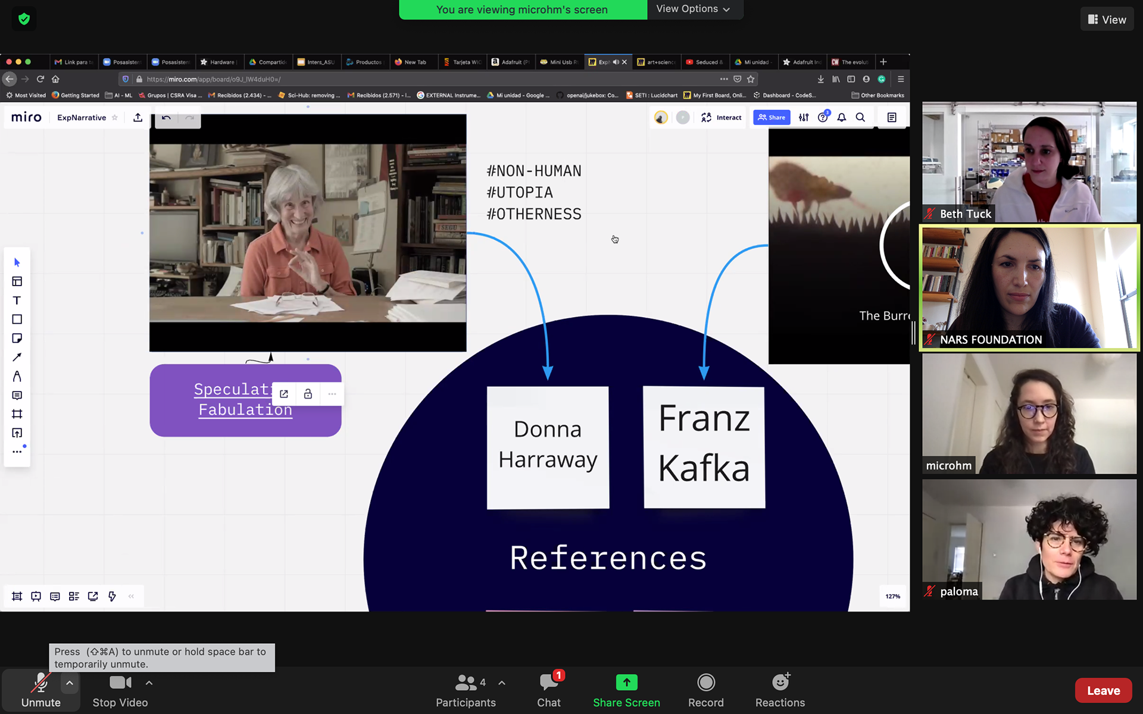Open the Speculative Fabulation link
Viewport: 1143px width, 714px height.
244,399
